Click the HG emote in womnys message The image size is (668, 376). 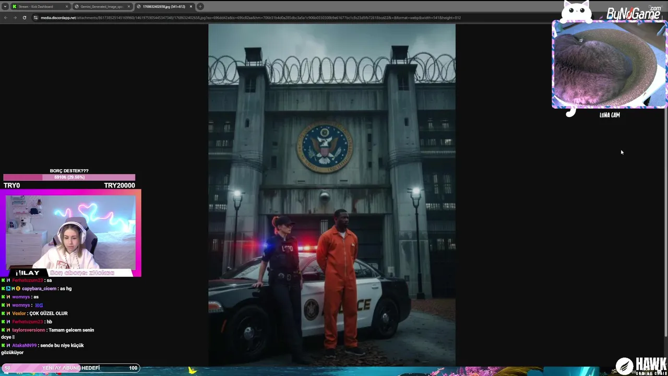click(39, 305)
